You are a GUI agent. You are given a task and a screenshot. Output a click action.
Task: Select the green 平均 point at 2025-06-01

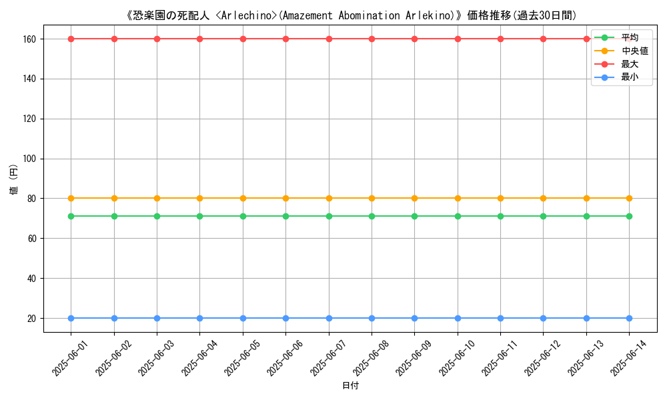pos(71,217)
